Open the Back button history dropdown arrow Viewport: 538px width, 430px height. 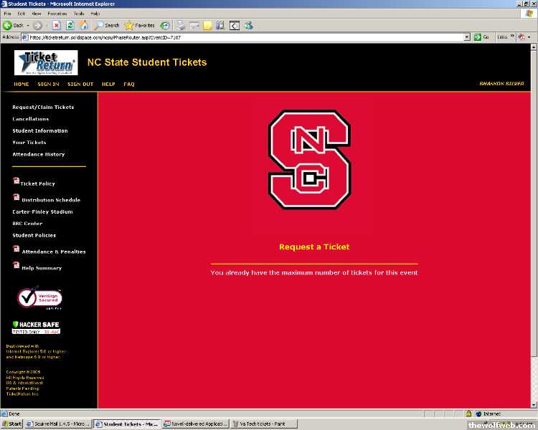pyautogui.click(x=27, y=25)
